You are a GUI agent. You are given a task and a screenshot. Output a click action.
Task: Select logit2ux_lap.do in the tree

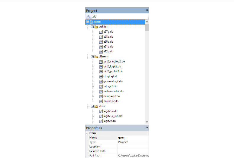tap(113, 116)
